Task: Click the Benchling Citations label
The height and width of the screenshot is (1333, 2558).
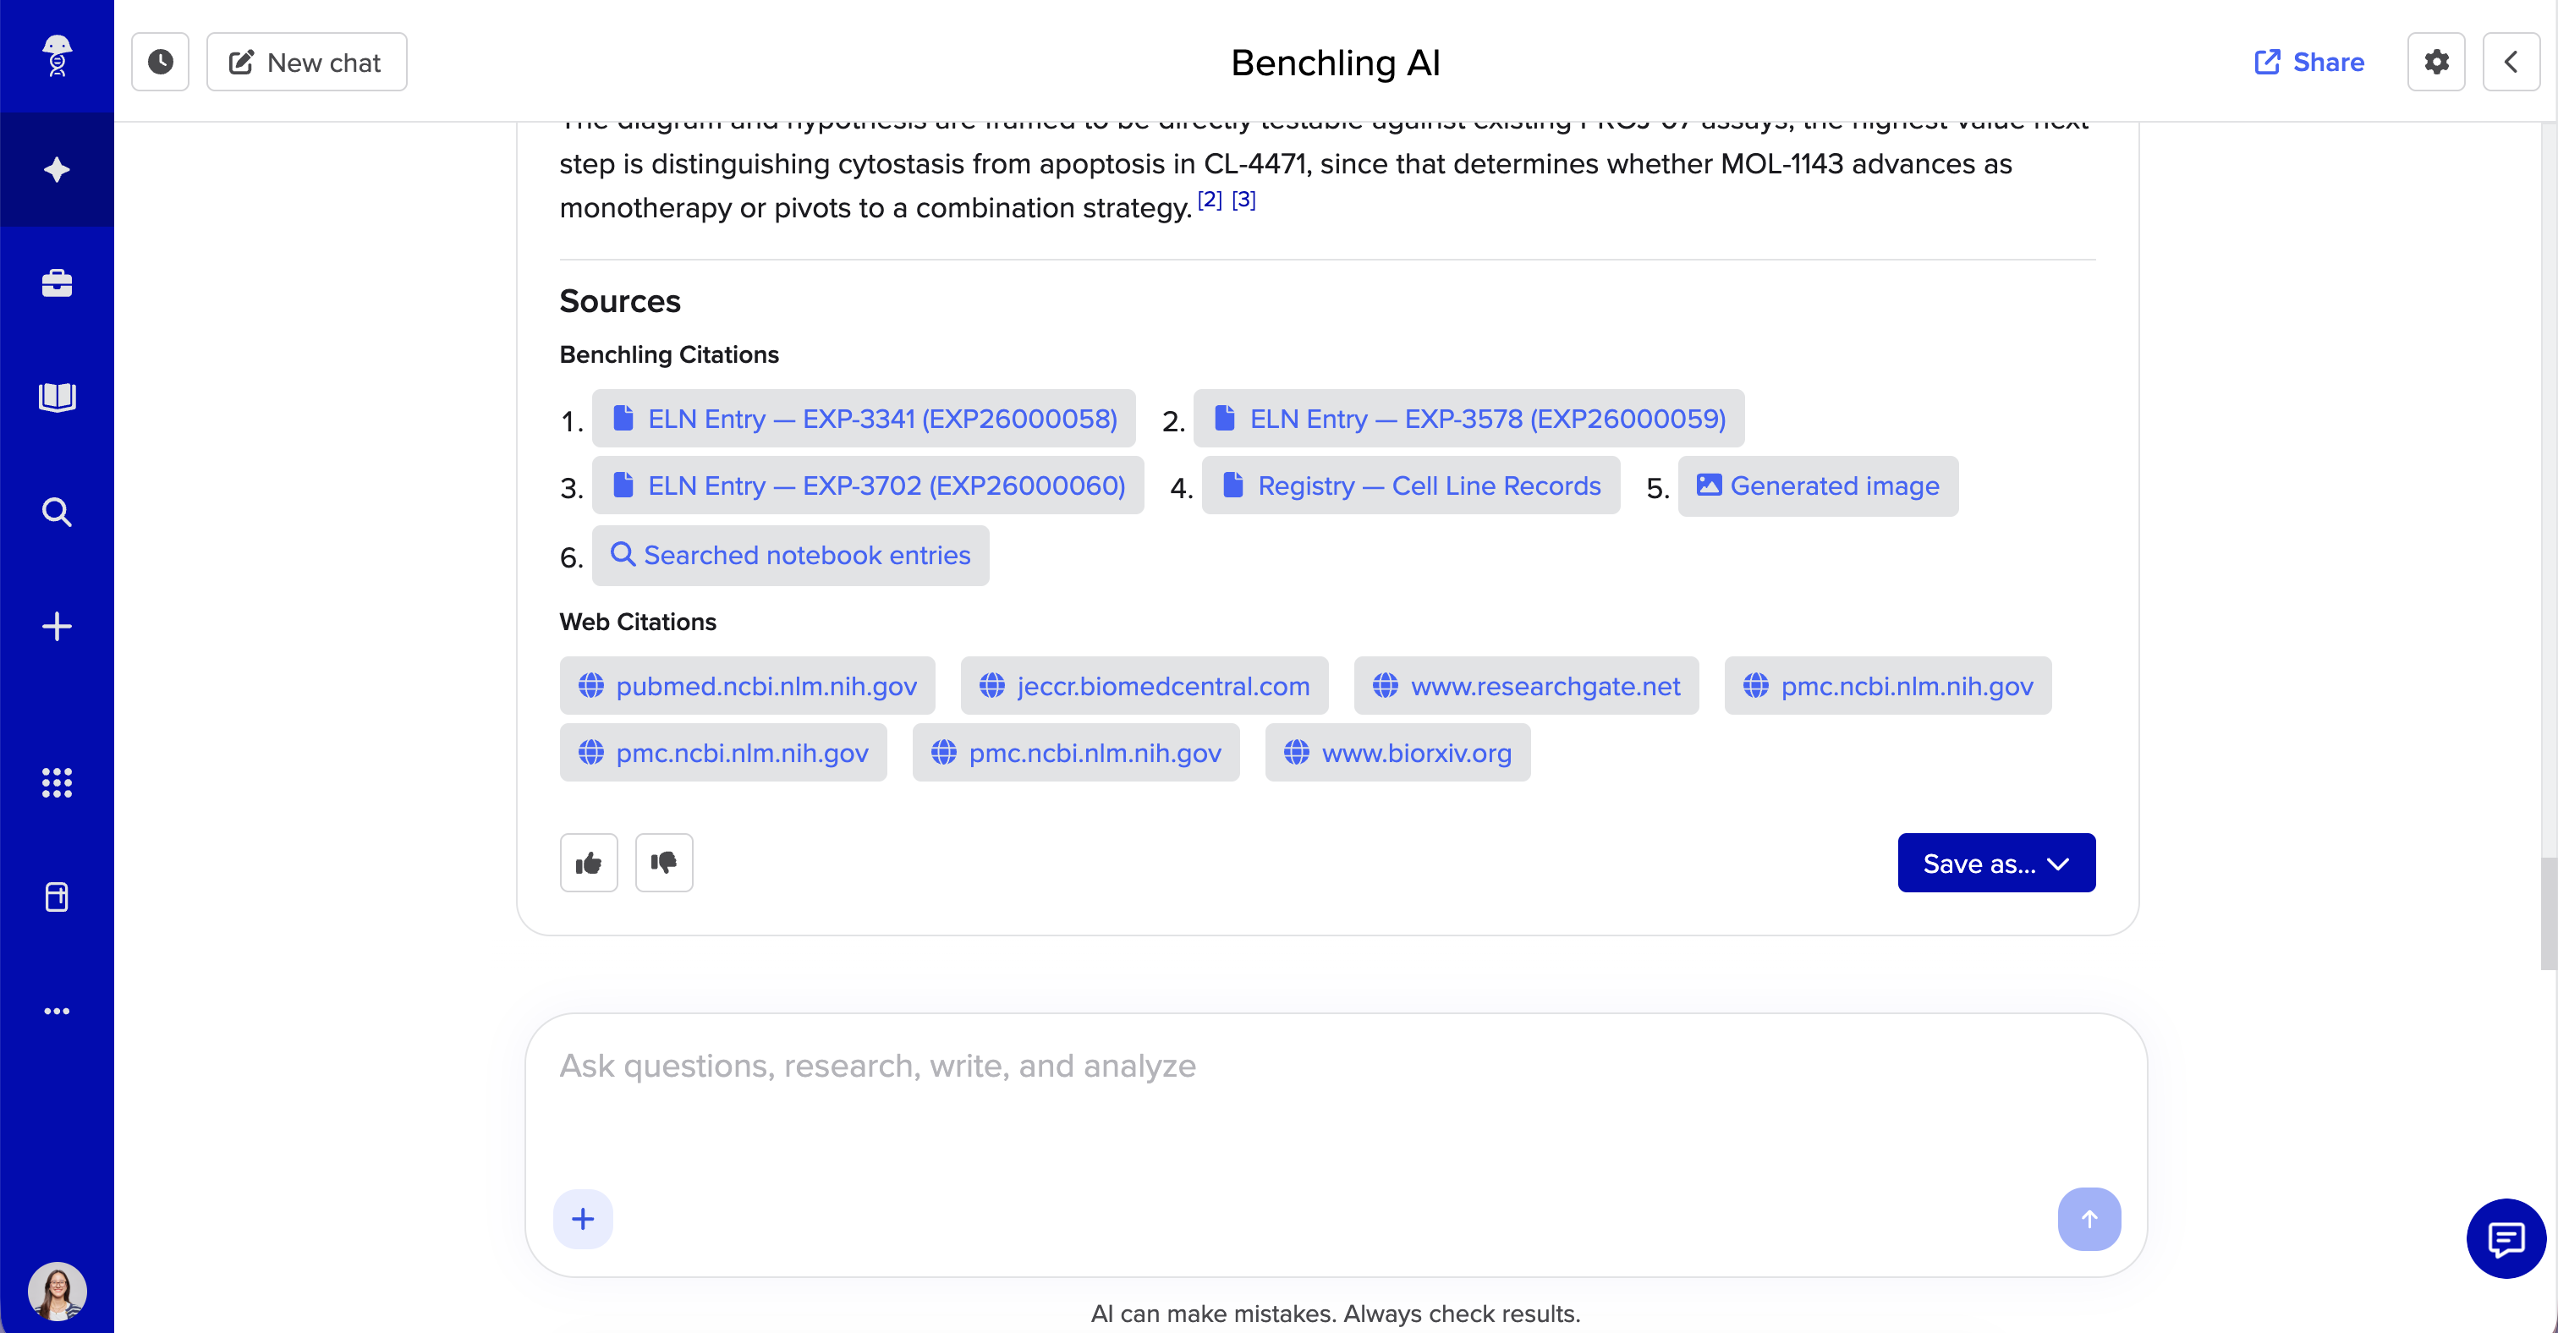Action: (668, 354)
